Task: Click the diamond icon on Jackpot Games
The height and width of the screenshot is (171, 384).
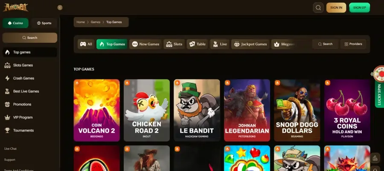Action: [x=237, y=44]
